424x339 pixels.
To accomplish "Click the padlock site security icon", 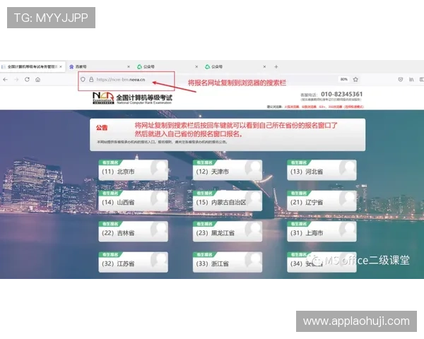I will point(91,80).
